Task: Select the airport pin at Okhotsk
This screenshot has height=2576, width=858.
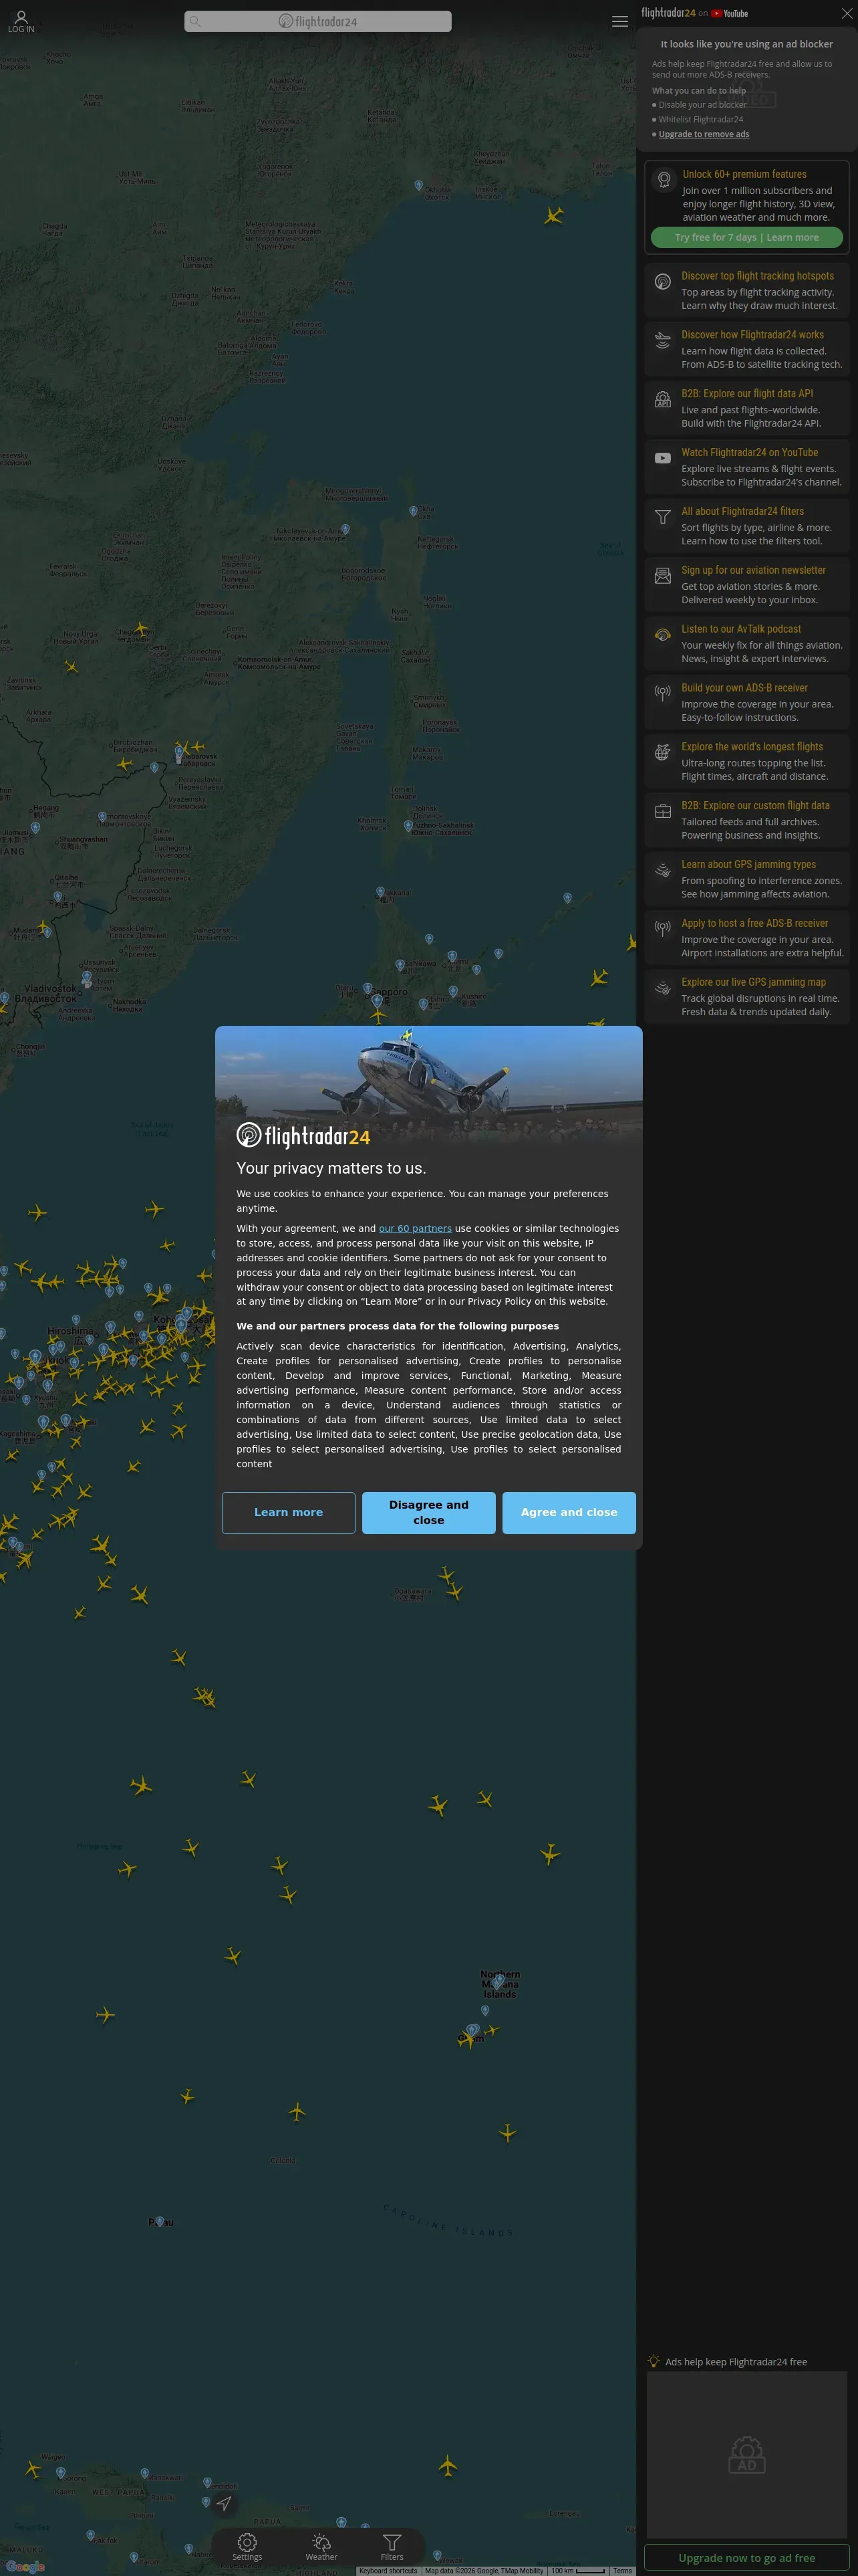Action: tap(418, 185)
